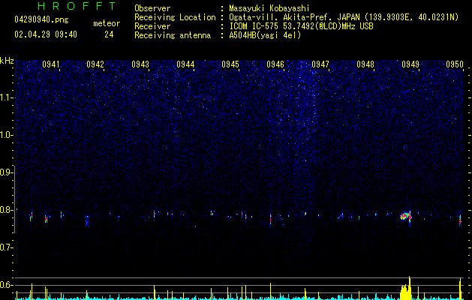The width and height of the screenshot is (472, 300).
Task: Click the 0945 time marker
Action: 230,64
